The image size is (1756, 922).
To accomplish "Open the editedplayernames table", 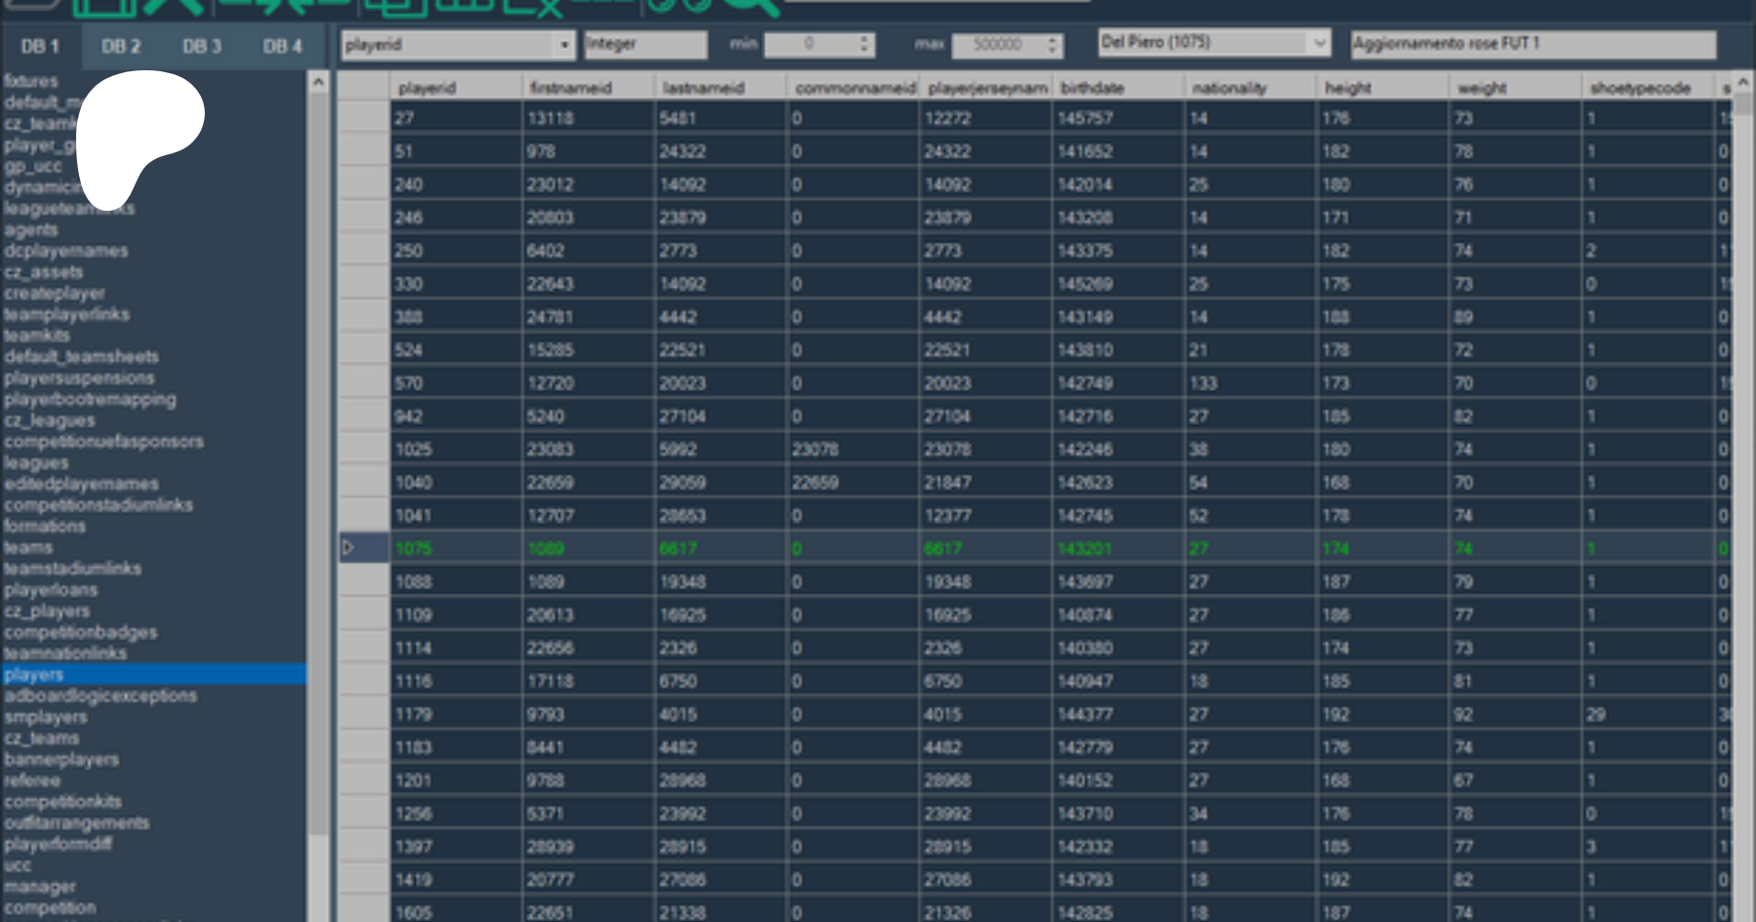I will tap(81, 484).
